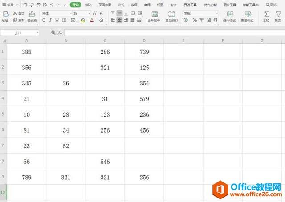Click the Clear eraser icon
This screenshot has width=285, height=202.
102,20
